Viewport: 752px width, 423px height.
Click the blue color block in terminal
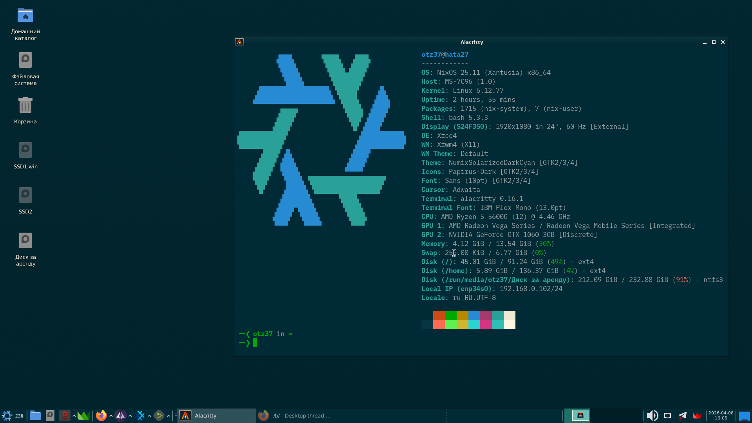click(474, 316)
